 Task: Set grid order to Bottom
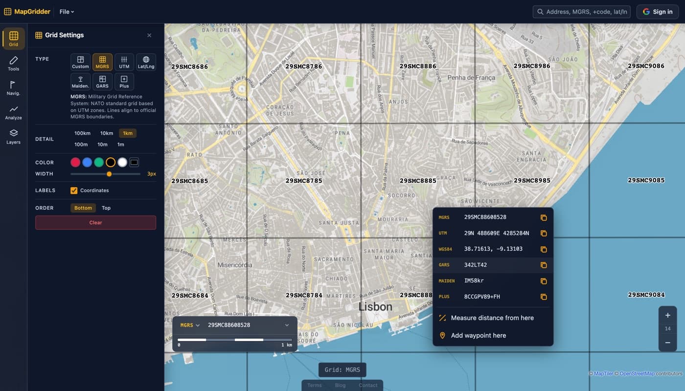click(x=83, y=208)
